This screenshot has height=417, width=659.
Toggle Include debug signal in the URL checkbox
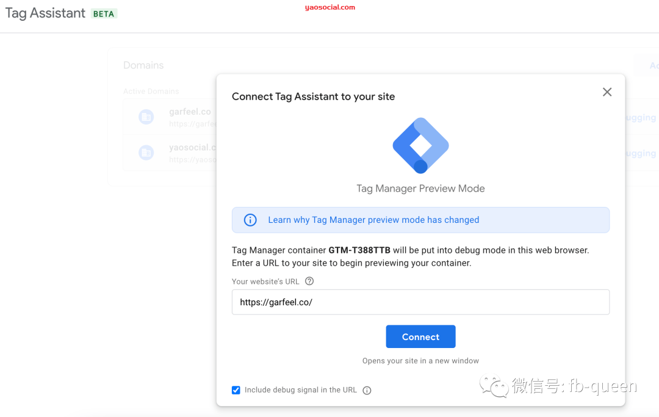(236, 390)
